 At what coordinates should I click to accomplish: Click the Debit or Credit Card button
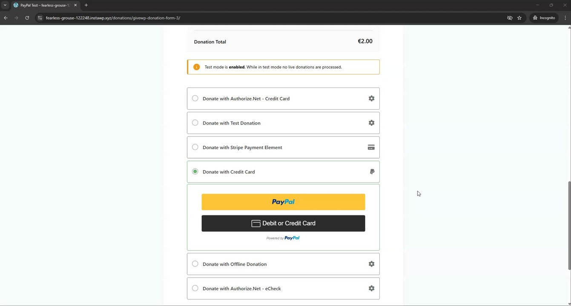pos(283,223)
